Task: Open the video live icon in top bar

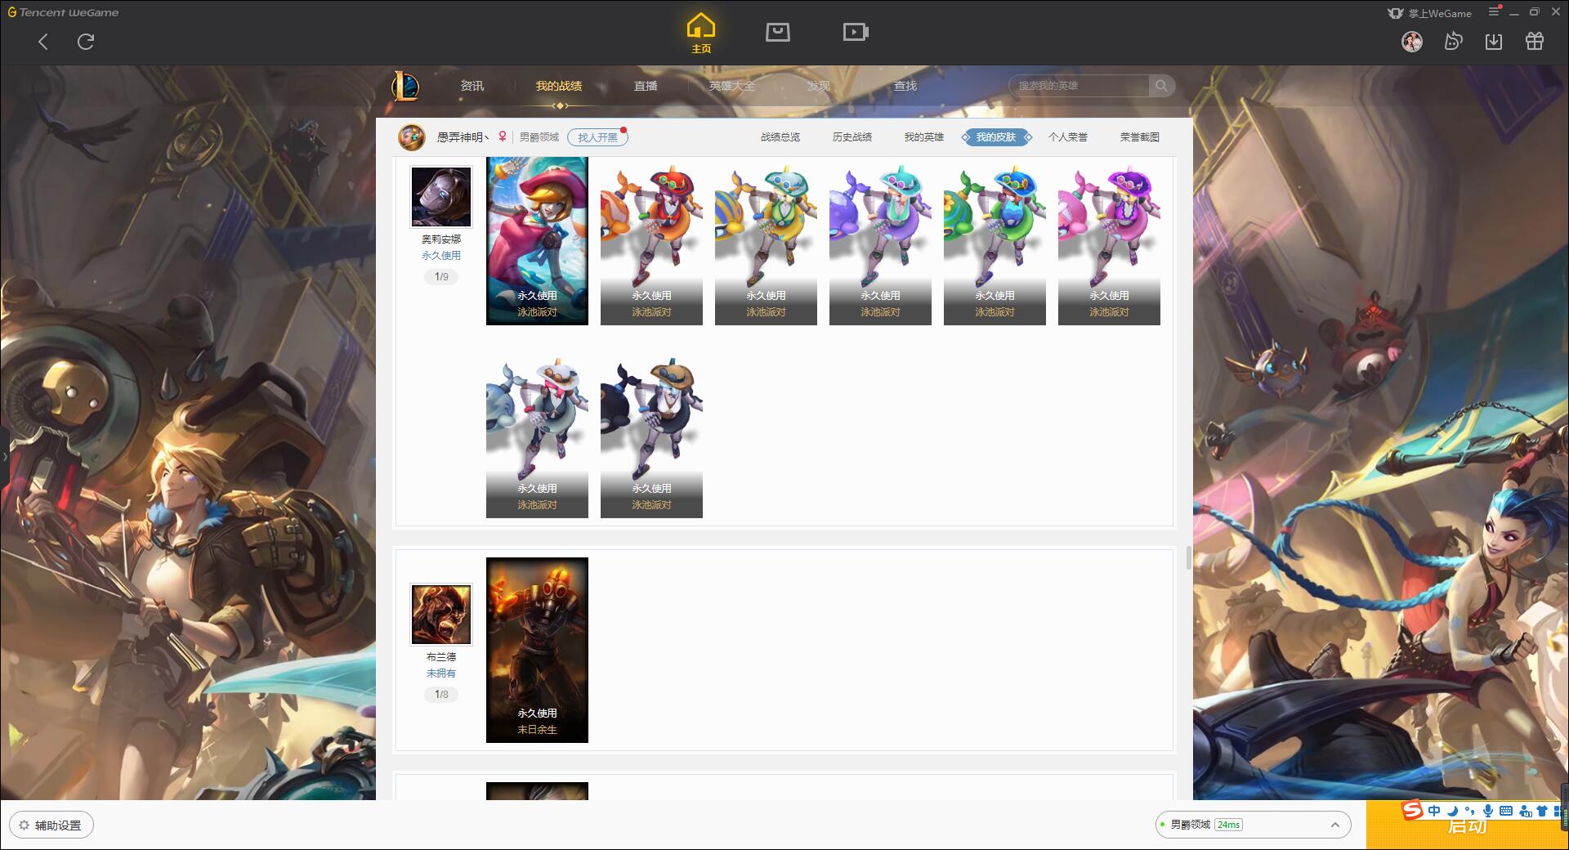Action: 856,32
